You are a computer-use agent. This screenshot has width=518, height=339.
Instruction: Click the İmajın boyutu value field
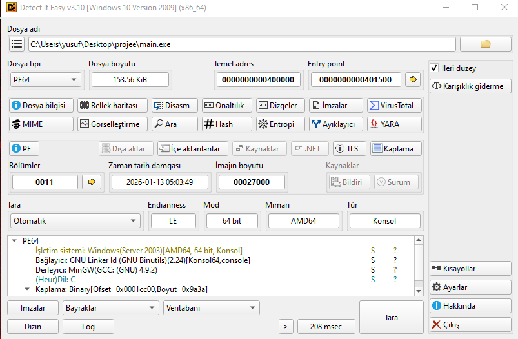pyautogui.click(x=252, y=182)
